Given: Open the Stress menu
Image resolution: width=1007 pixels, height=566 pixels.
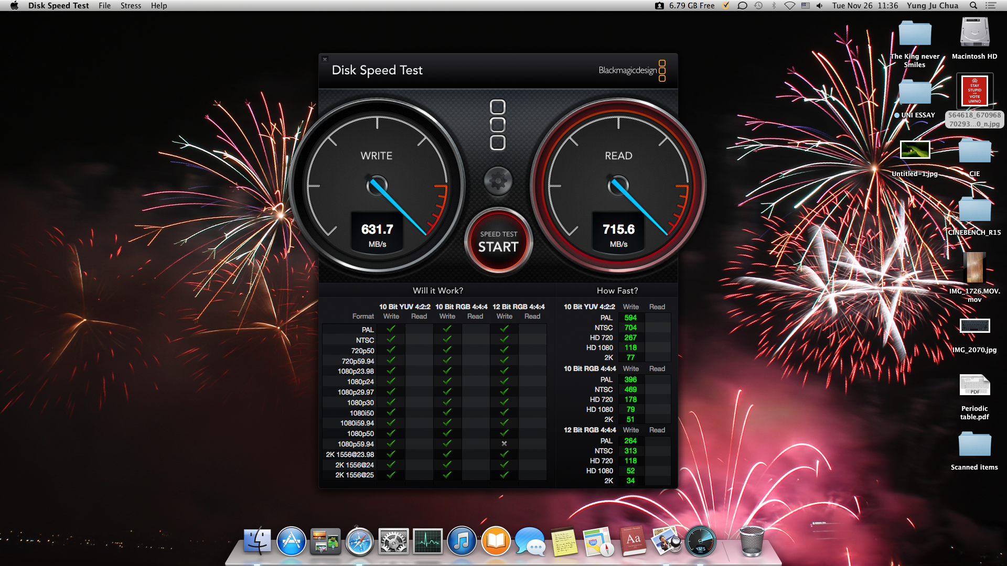Looking at the screenshot, I should [x=131, y=6].
